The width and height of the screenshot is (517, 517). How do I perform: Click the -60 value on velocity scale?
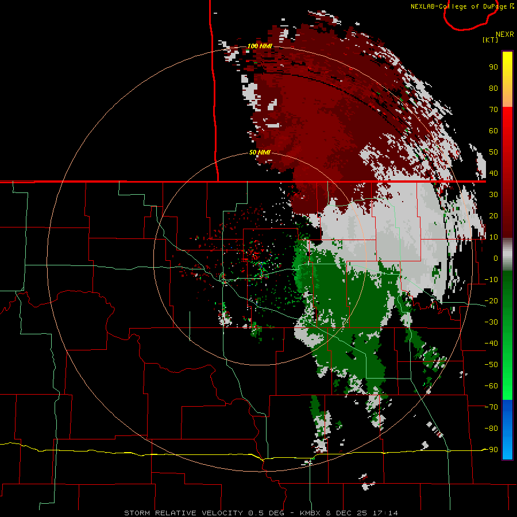(x=491, y=386)
